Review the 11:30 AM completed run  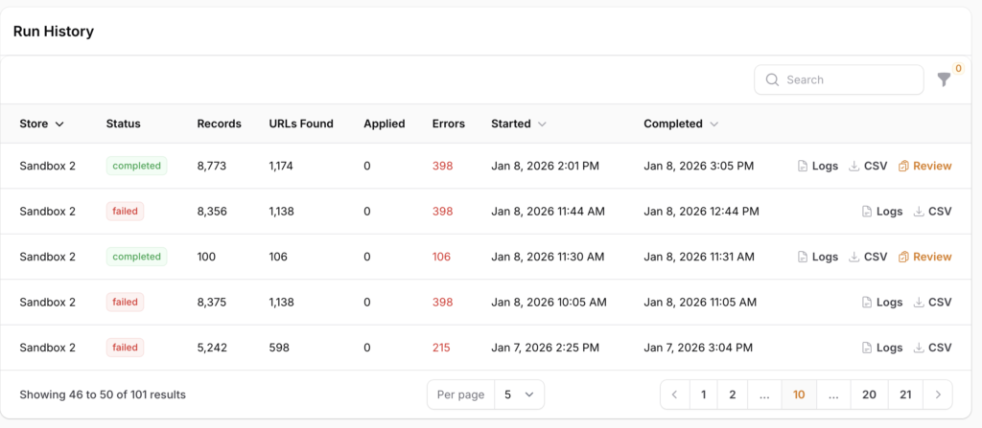tap(924, 257)
